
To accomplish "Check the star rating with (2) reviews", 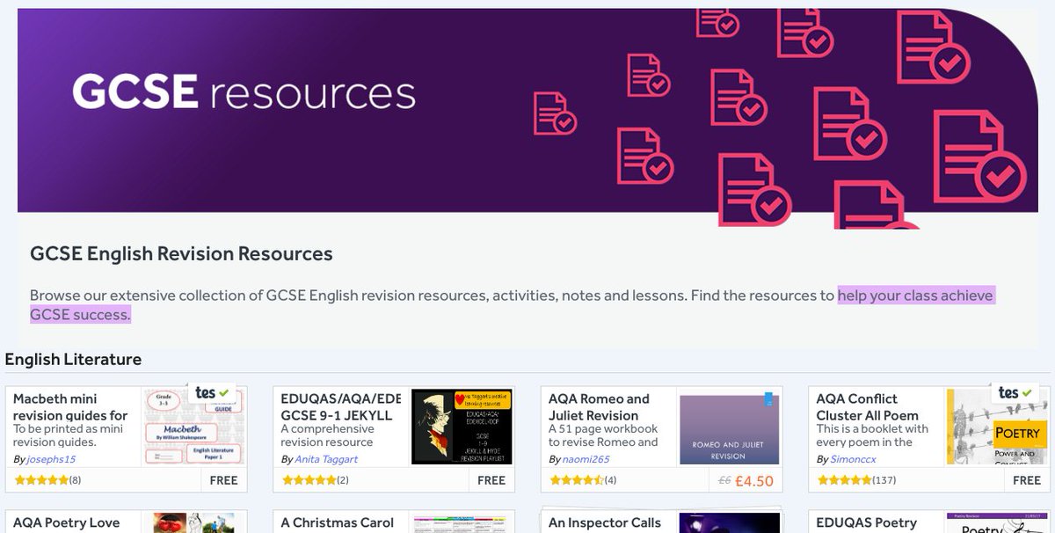I will click(316, 480).
